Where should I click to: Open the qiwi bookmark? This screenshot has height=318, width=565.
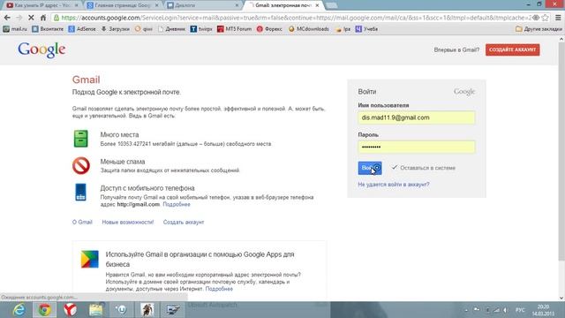coord(143,29)
